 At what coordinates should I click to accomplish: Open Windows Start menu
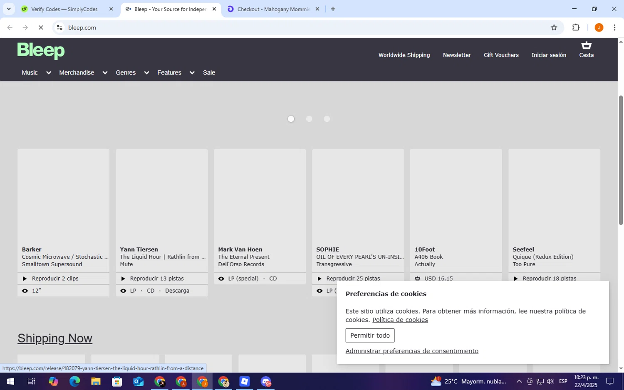tap(10, 381)
